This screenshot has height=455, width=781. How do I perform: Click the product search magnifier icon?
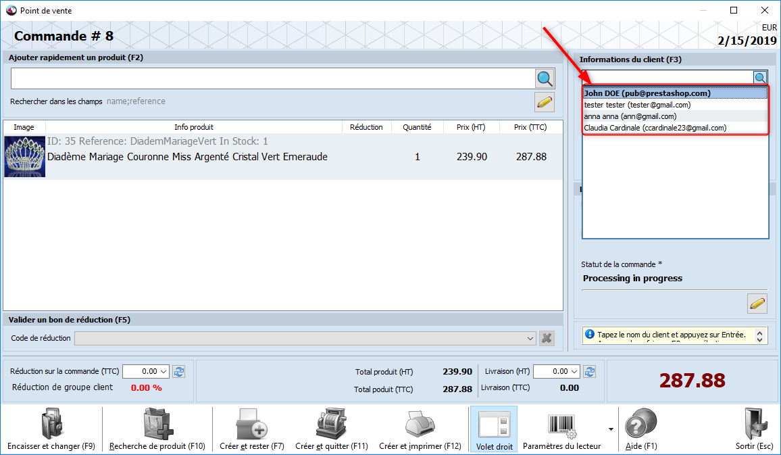point(545,78)
